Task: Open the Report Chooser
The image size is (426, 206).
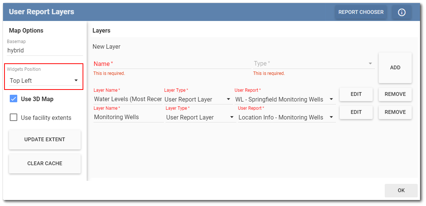Action: coord(361,12)
